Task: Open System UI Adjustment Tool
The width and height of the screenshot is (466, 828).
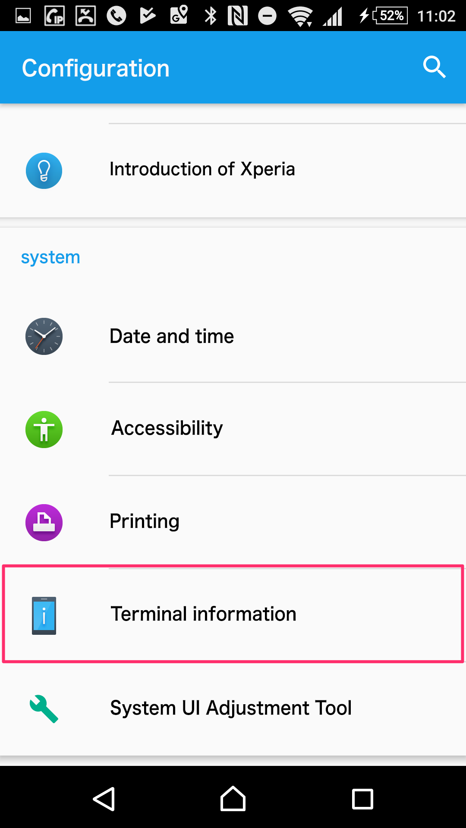Action: coord(231,708)
